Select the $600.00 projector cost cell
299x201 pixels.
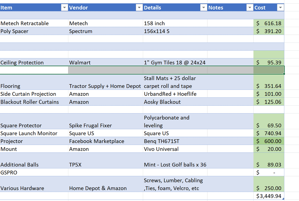[269, 141]
